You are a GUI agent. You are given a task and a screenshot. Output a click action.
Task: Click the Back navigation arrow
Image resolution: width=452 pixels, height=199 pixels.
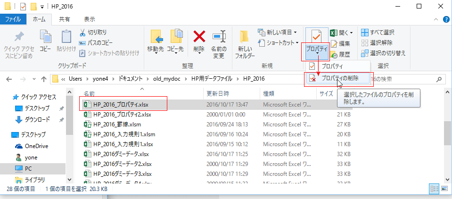pyautogui.click(x=9, y=79)
